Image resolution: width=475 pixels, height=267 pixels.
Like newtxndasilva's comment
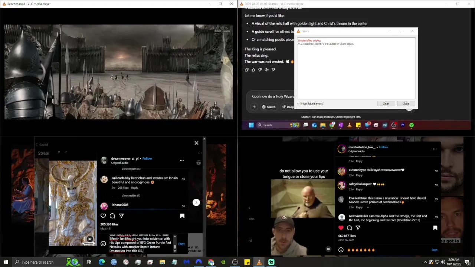coord(436,217)
